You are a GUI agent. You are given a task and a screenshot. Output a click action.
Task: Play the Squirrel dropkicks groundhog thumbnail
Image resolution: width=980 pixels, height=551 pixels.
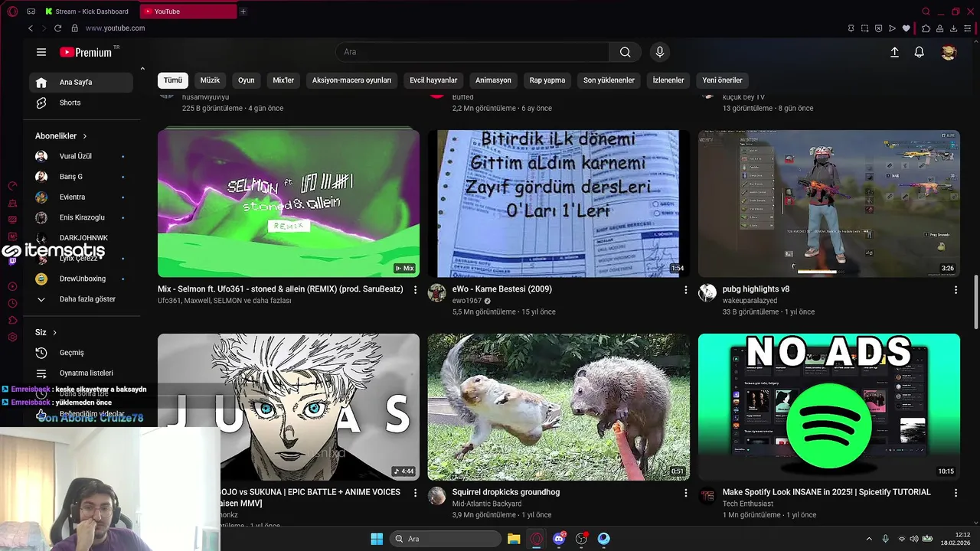point(558,407)
